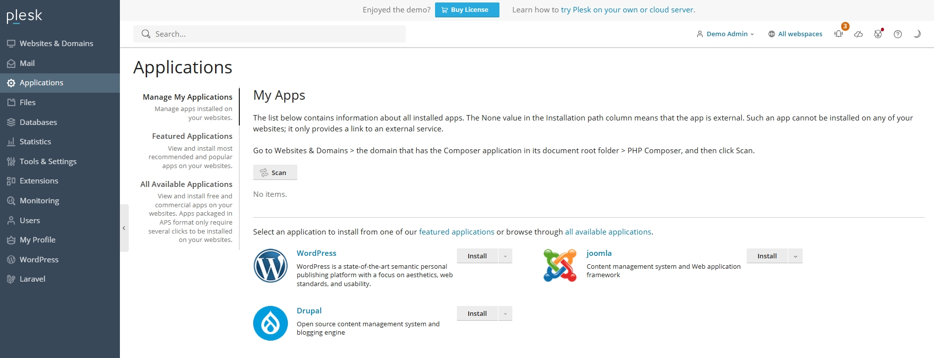Open Demo Admin user dropdown
This screenshot has height=358, width=934.
pos(725,34)
